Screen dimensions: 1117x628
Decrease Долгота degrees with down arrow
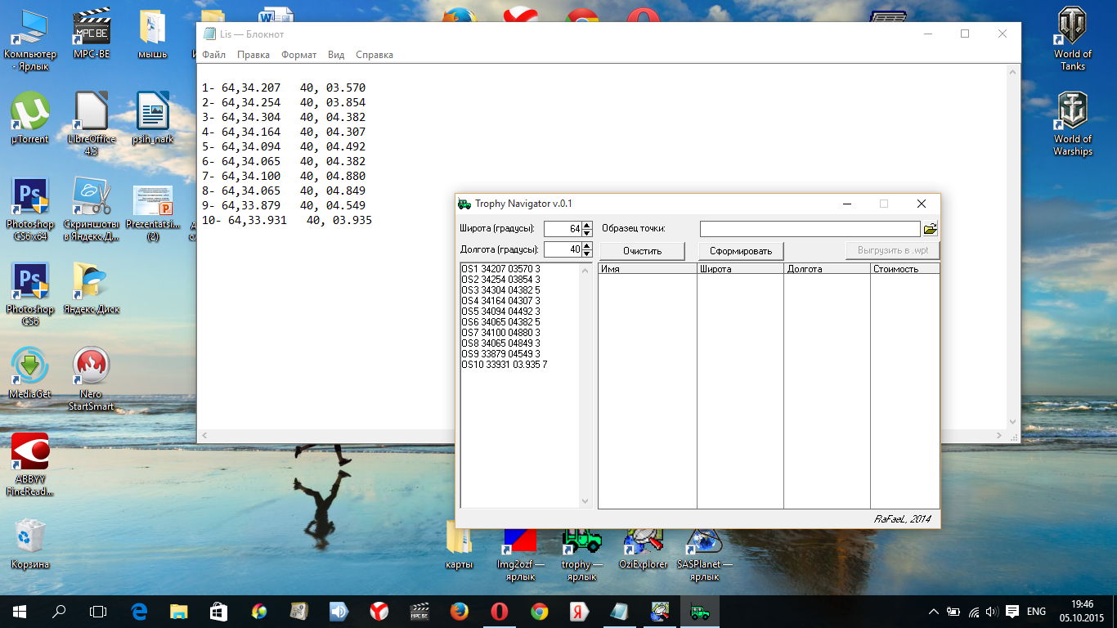pyautogui.click(x=587, y=253)
